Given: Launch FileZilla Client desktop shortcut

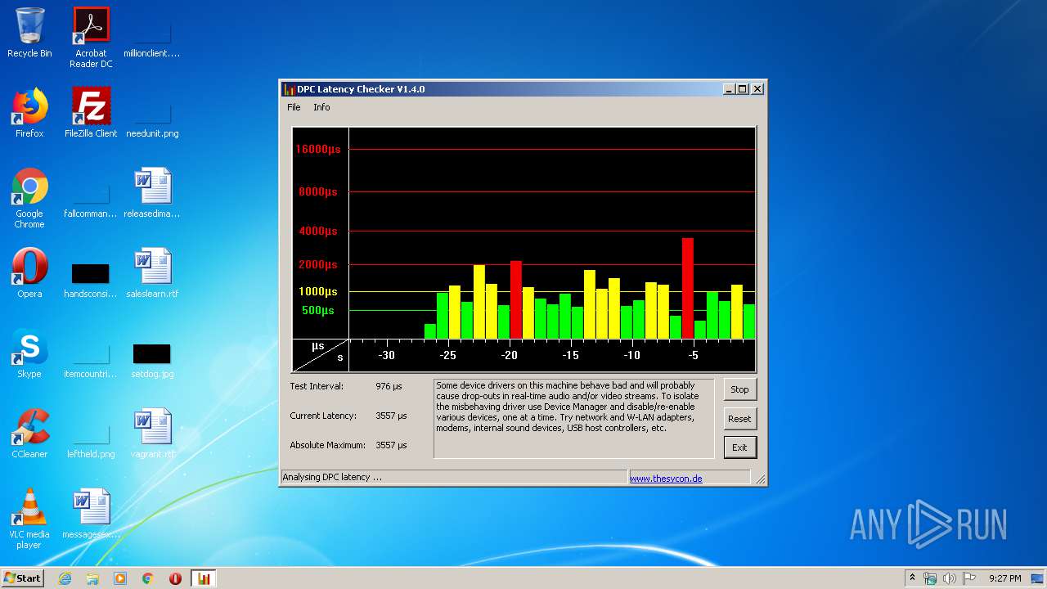Looking at the screenshot, I should pyautogui.click(x=91, y=113).
